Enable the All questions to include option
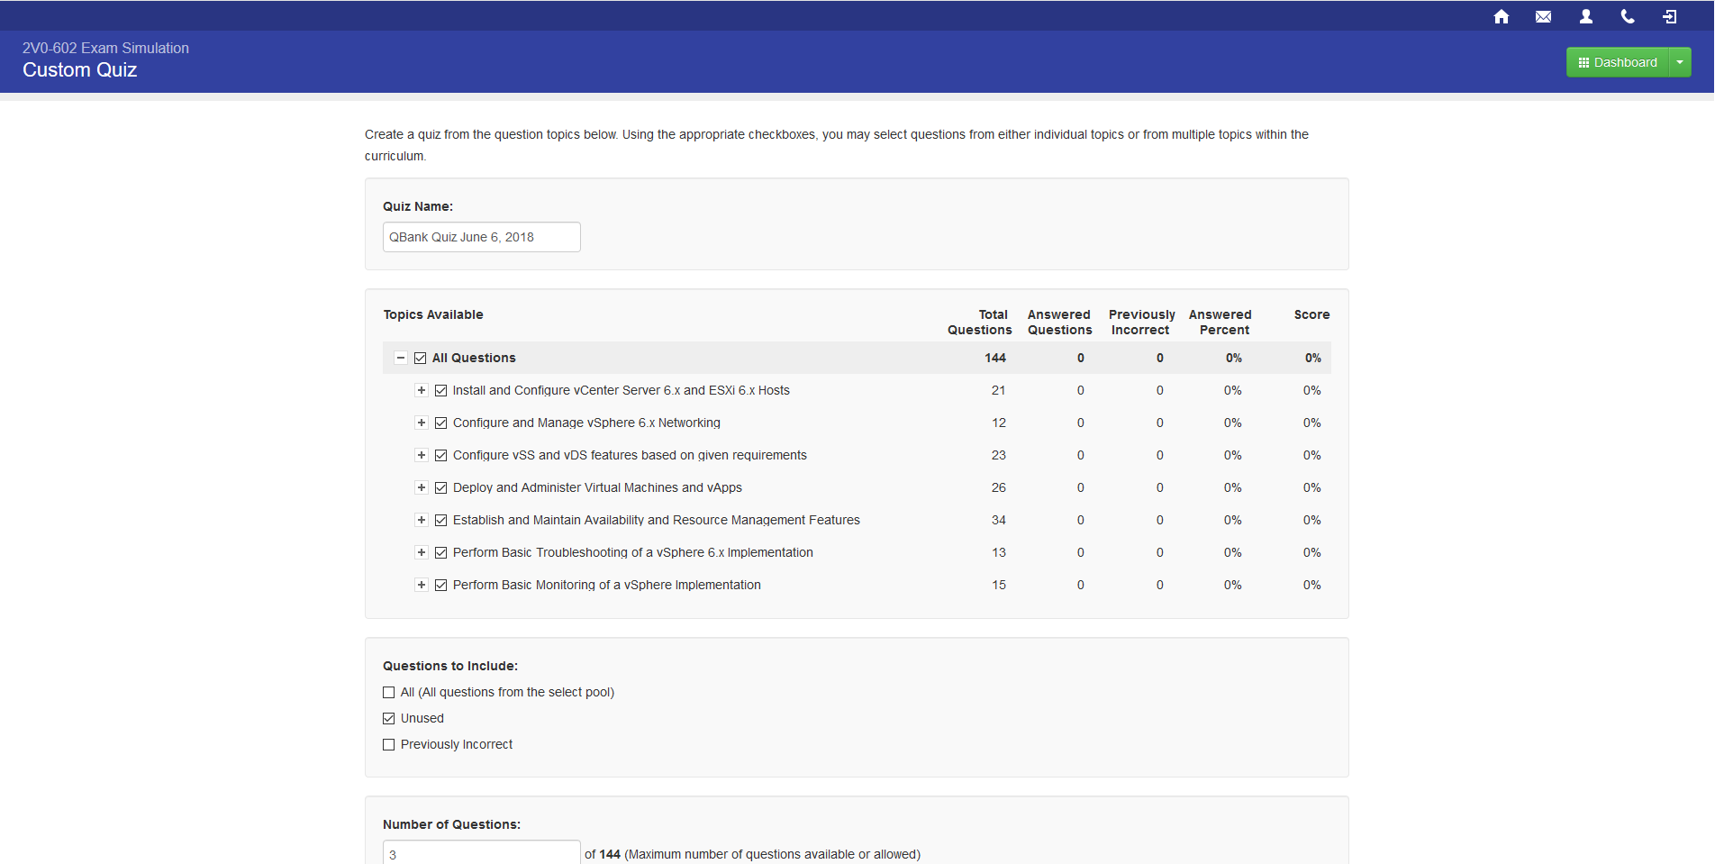The image size is (1715, 864). pos(388,692)
